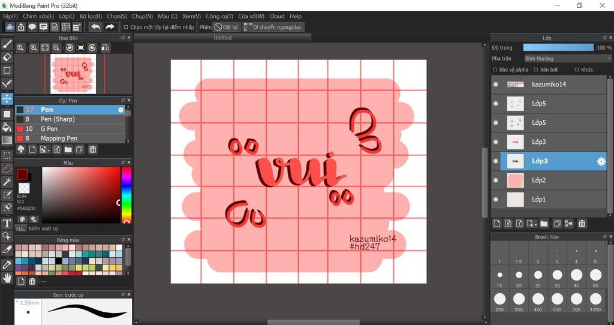Screen dimensions: 614x325
Task: Tick the 'Xén bớt' checkbox
Action: tap(536, 70)
